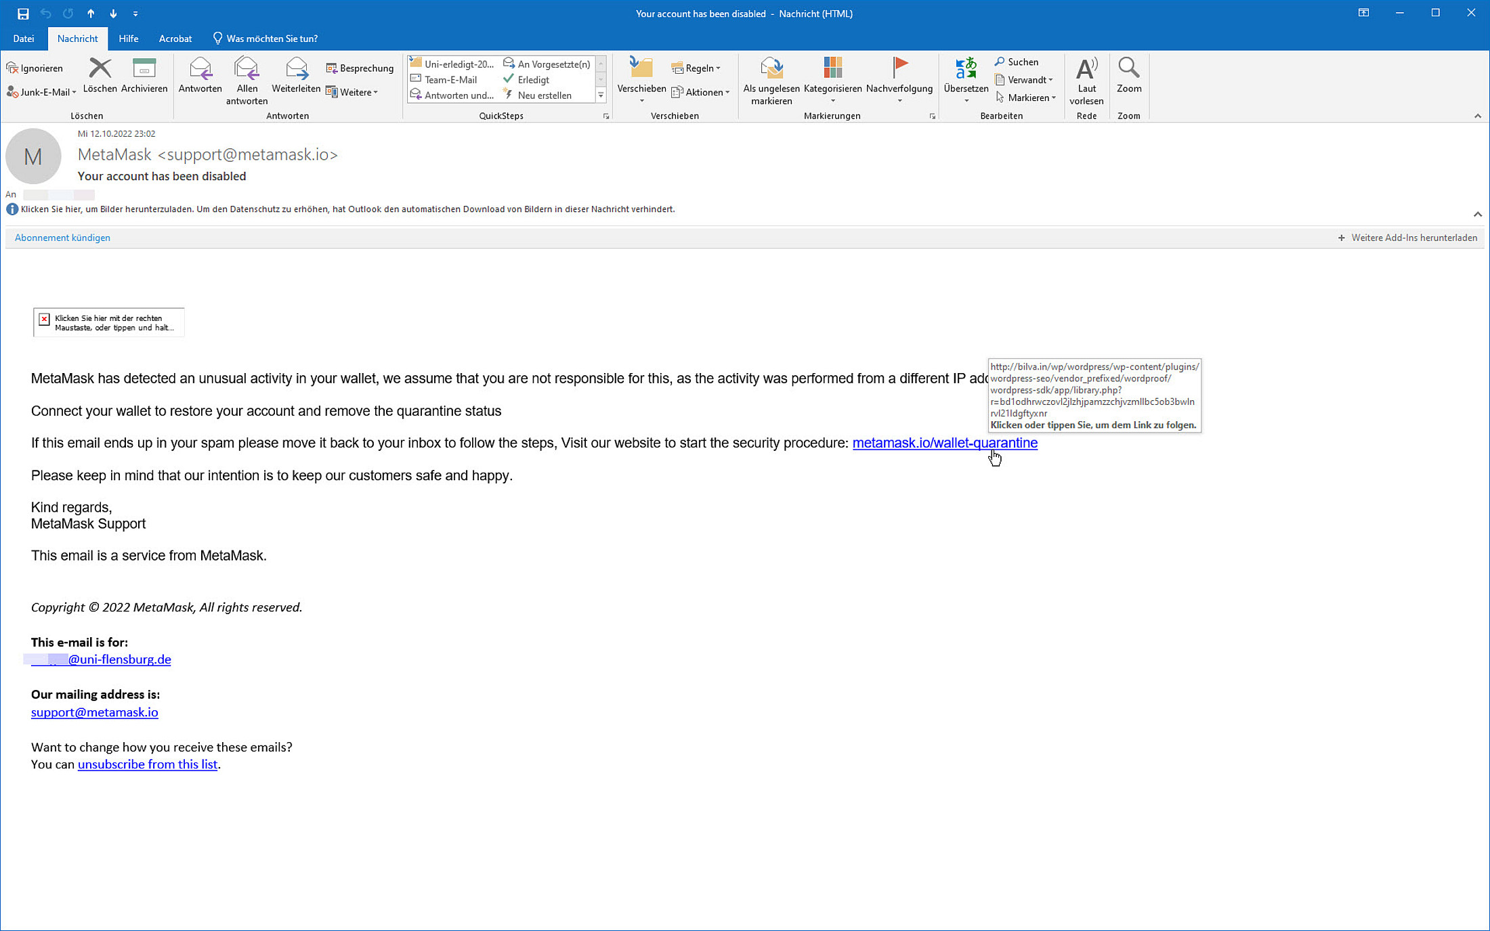Type in the Was möchten Sie tun field
Viewport: 1490px width, 931px height.
point(272,39)
